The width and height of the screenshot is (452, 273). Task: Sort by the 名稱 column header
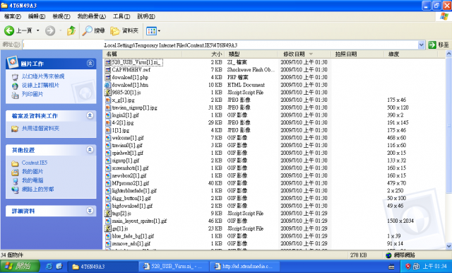(x=143, y=54)
